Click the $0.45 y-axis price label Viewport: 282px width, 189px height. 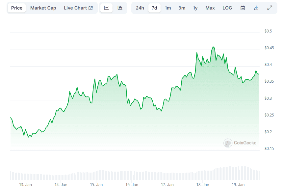(x=269, y=48)
